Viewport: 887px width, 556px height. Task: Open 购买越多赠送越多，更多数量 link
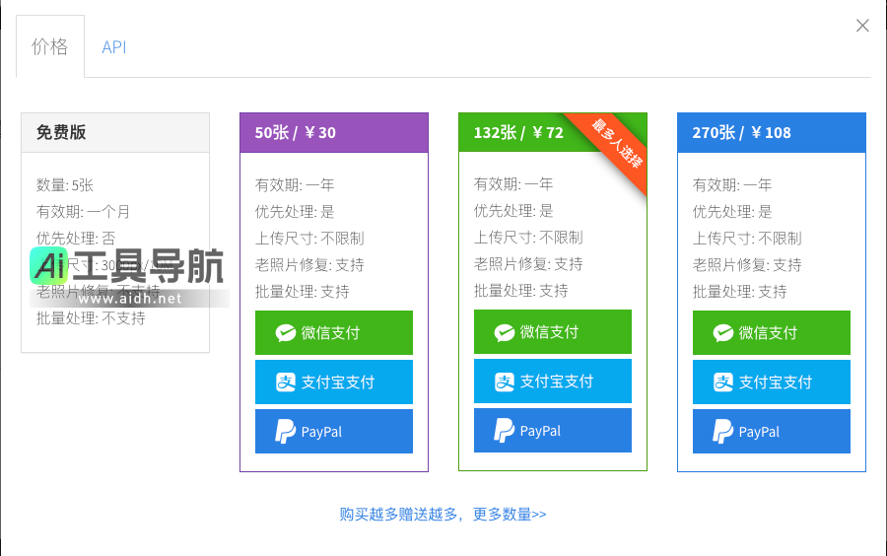click(443, 514)
